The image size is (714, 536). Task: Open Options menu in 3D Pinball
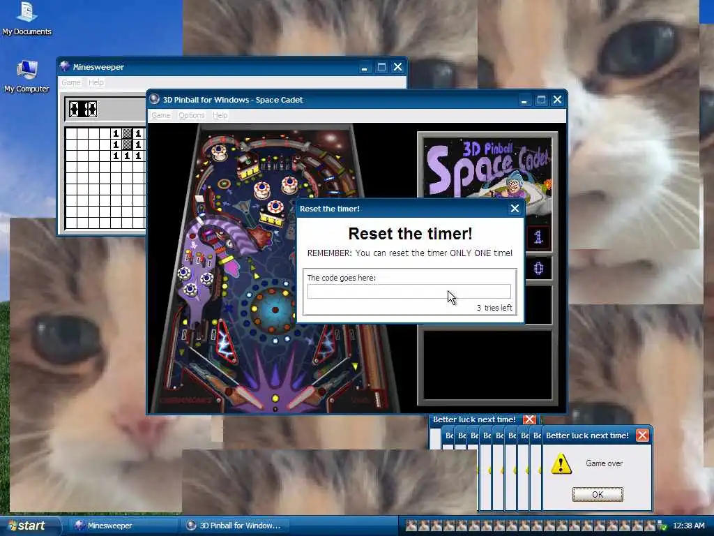tap(191, 115)
